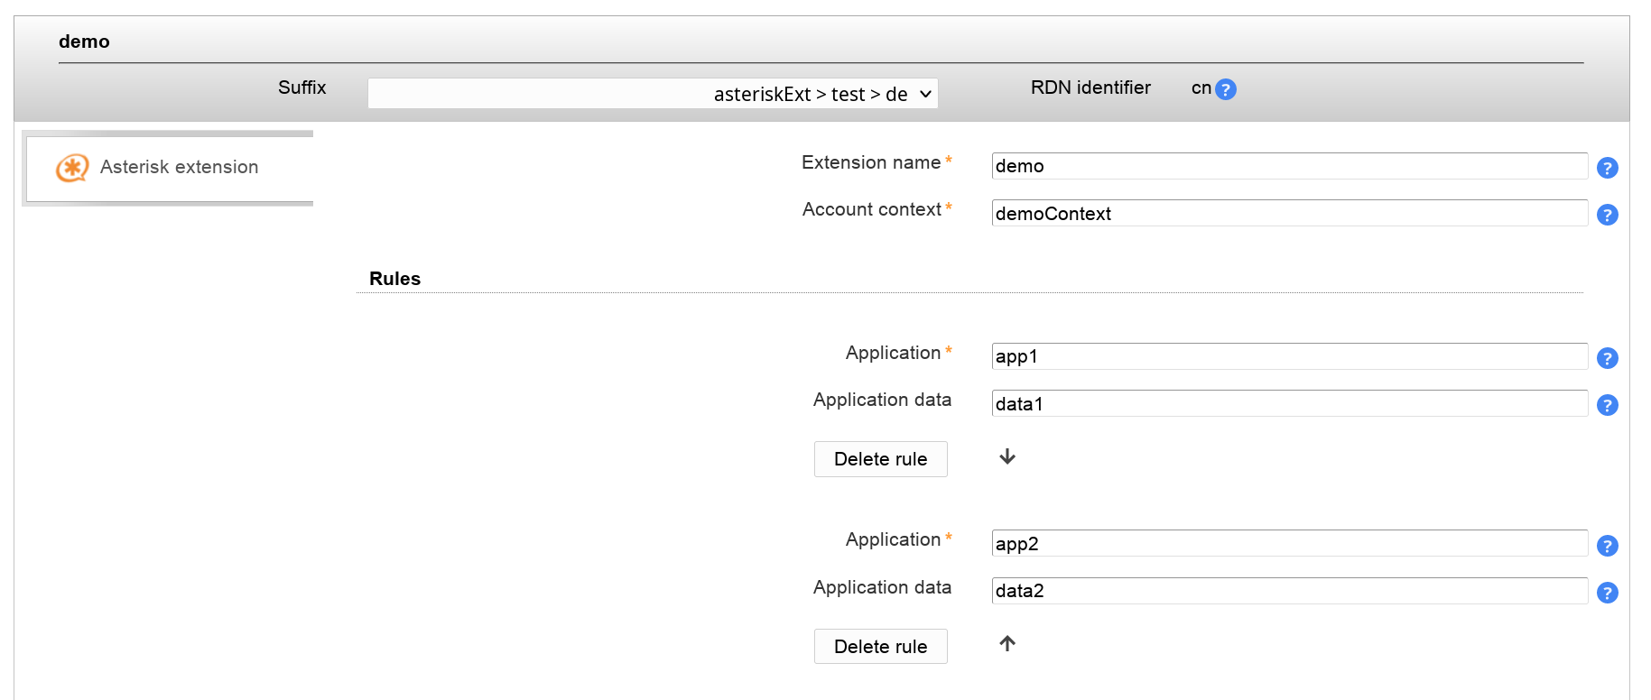Focus the Account context input field

point(1288,214)
